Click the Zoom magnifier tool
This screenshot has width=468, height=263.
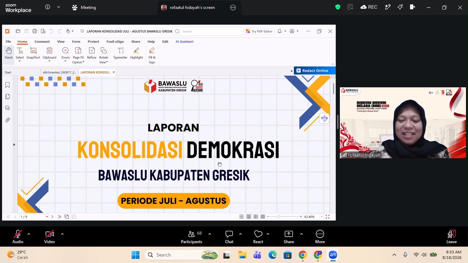65,54
